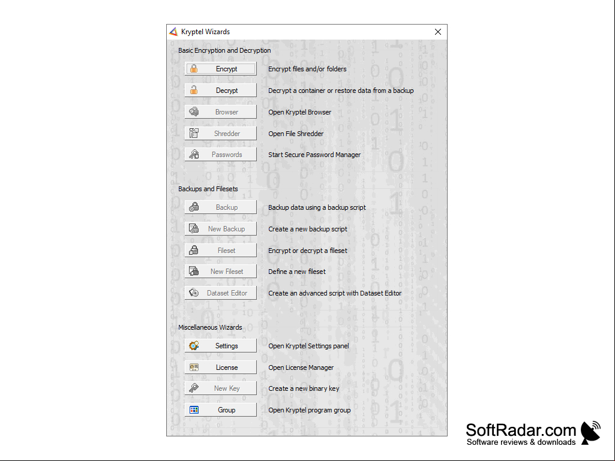Click 'Open Kryptel program group' text
Image resolution: width=615 pixels, height=461 pixels.
310,410
